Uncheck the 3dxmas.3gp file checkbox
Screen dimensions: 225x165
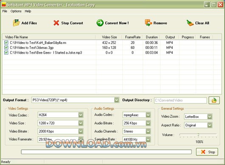pyautogui.click(x=6, y=48)
